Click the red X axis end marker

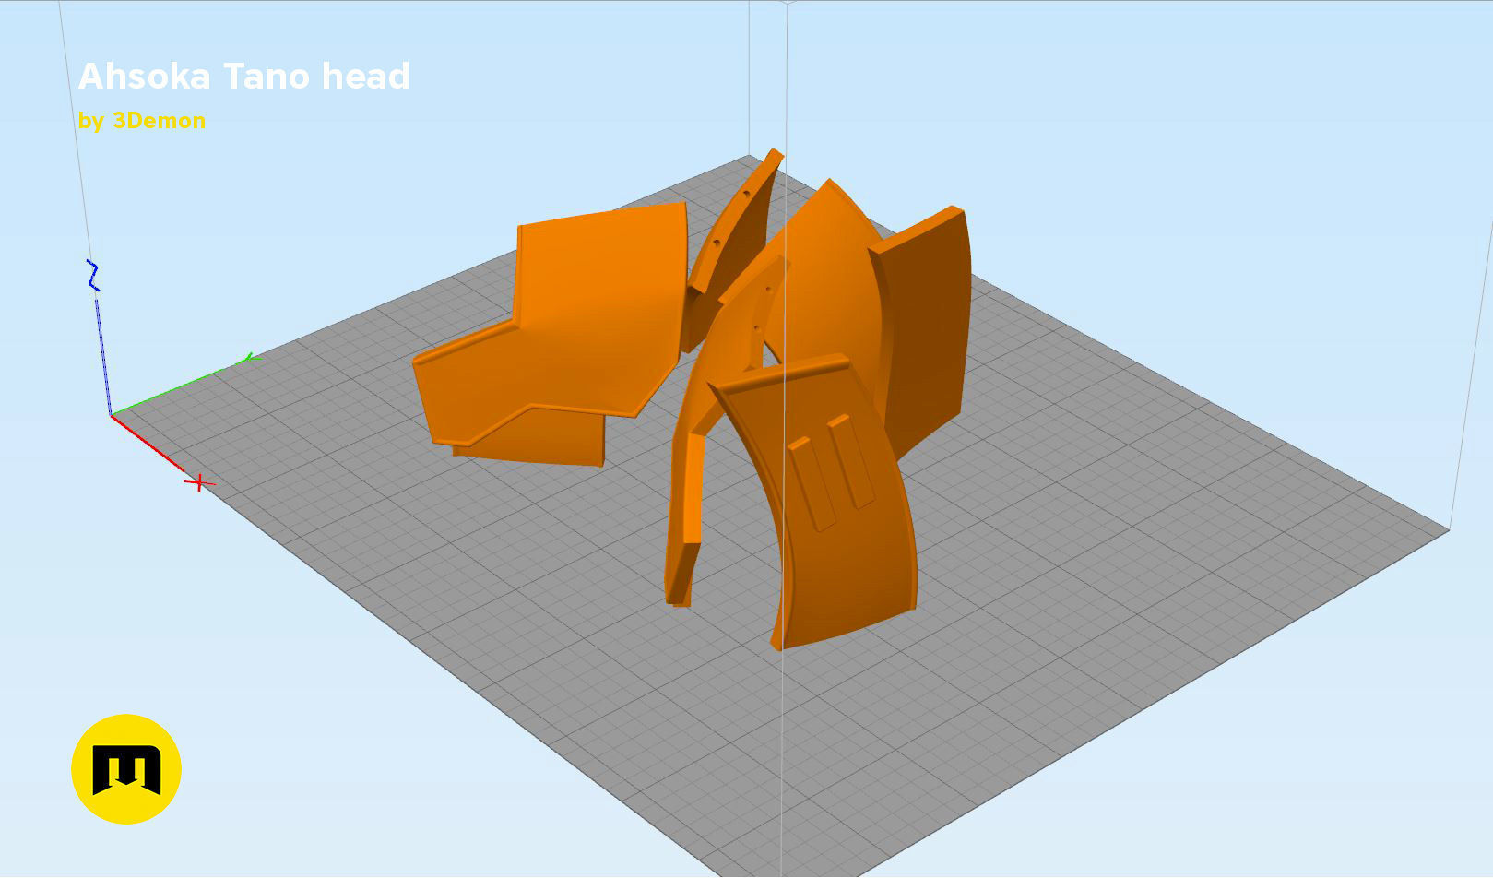point(199,482)
